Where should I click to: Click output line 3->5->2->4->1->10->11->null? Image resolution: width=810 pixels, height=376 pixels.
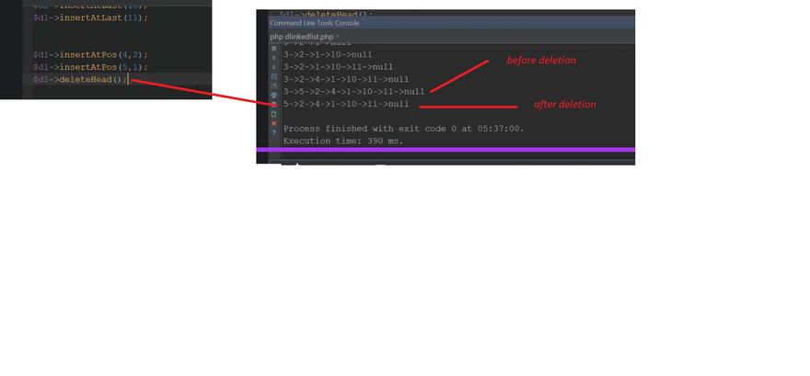tap(354, 91)
